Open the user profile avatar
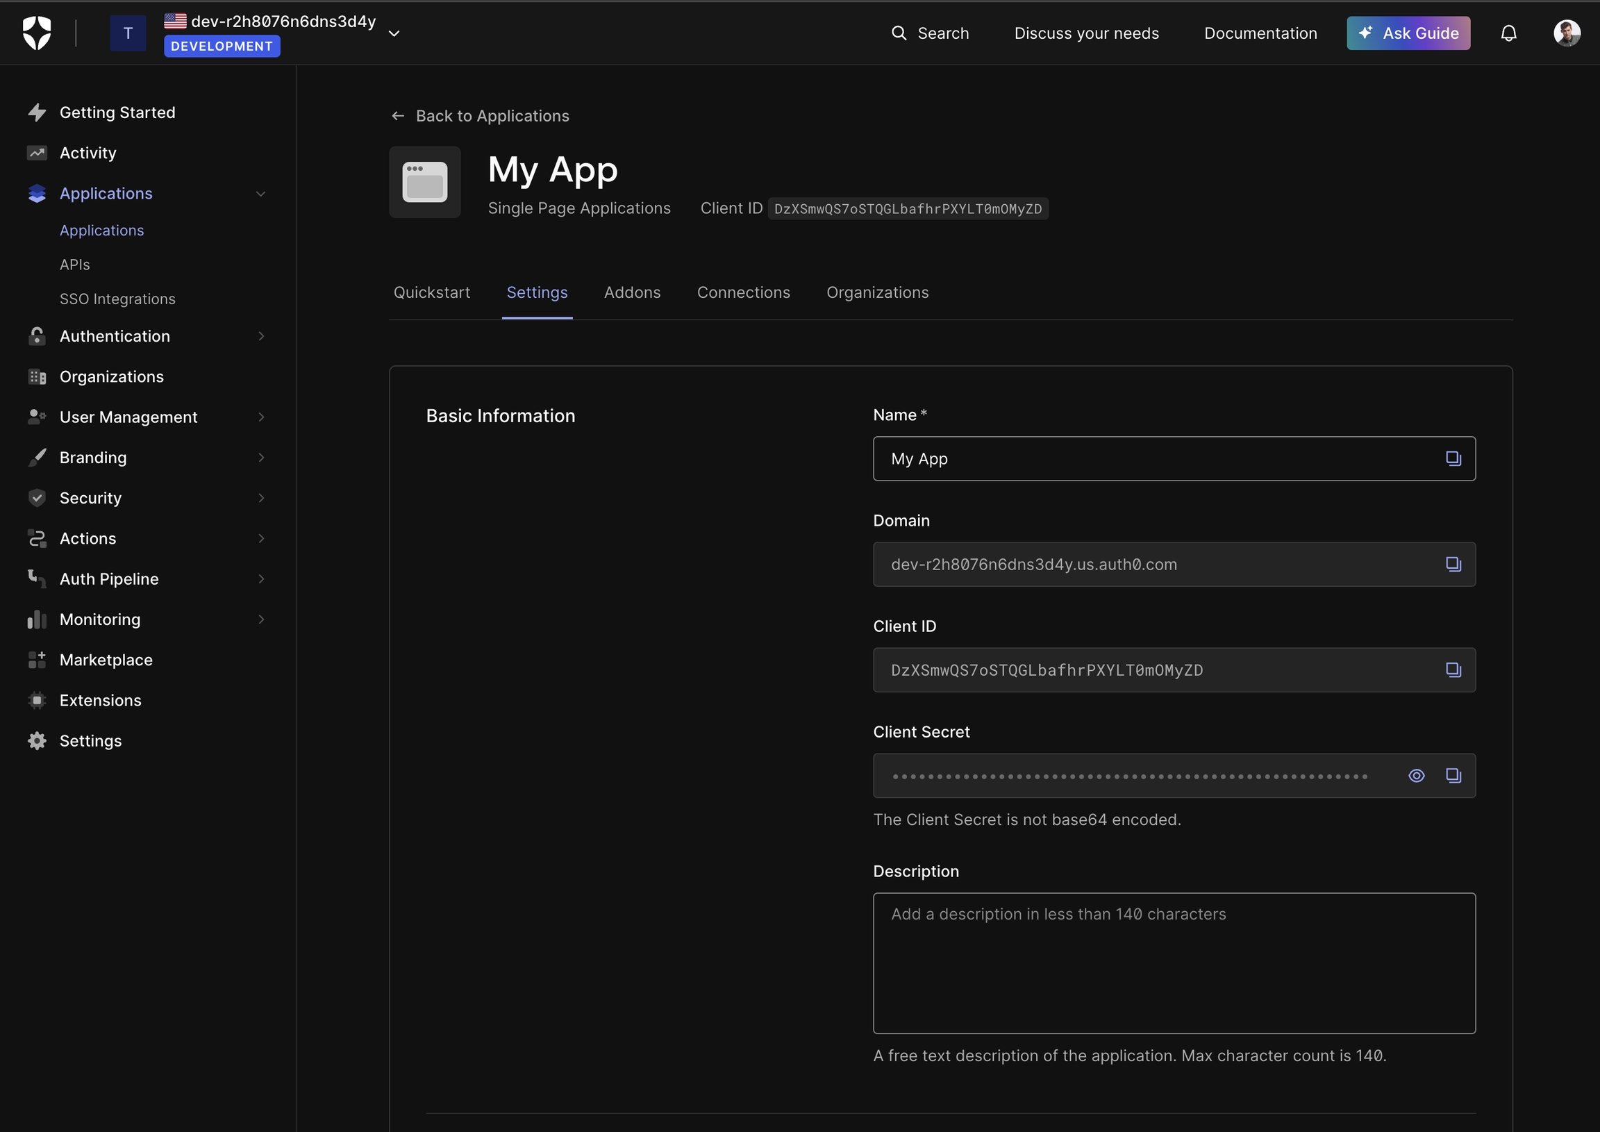The image size is (1600, 1132). pyautogui.click(x=1567, y=33)
